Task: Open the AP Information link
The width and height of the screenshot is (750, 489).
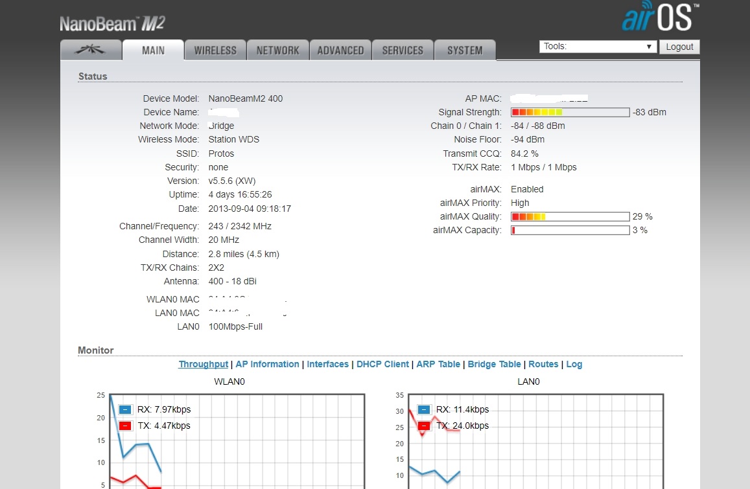Action: (x=267, y=364)
